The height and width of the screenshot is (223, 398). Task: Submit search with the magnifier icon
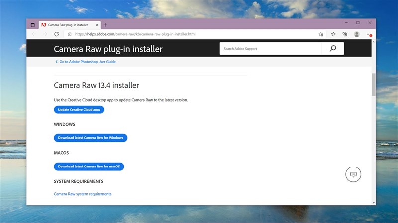coord(333,48)
